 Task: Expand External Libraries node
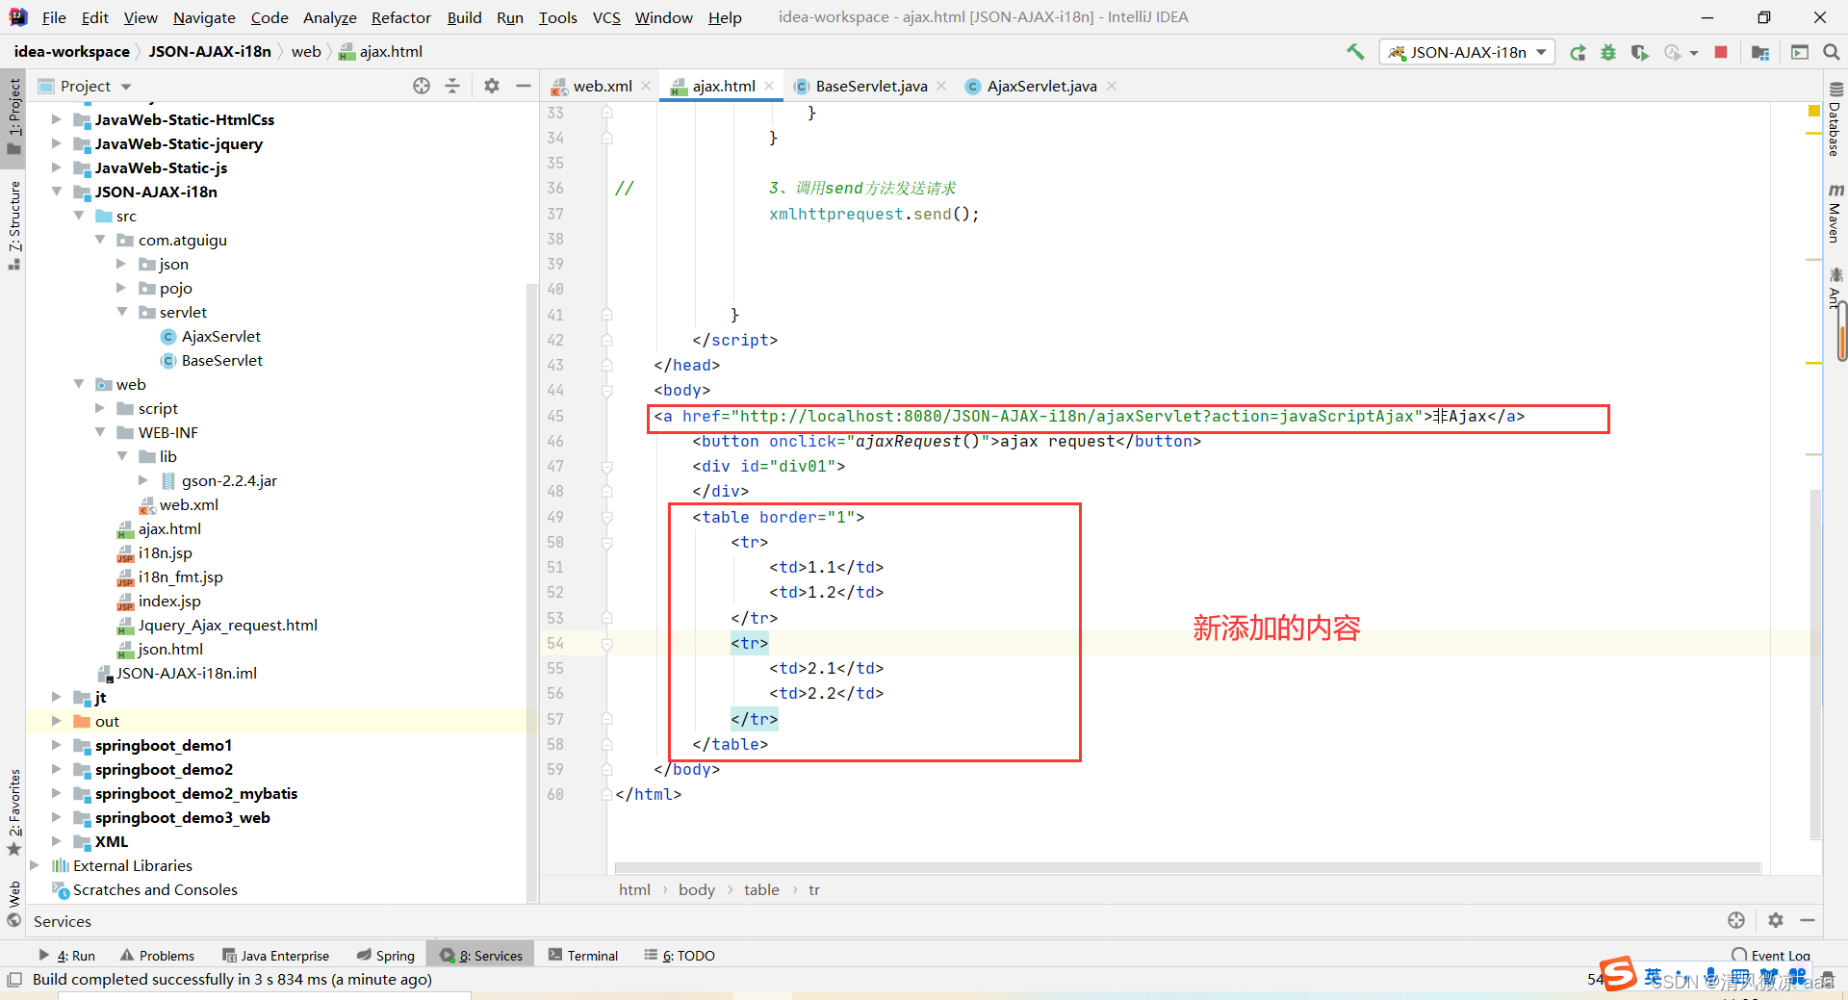tap(36, 865)
